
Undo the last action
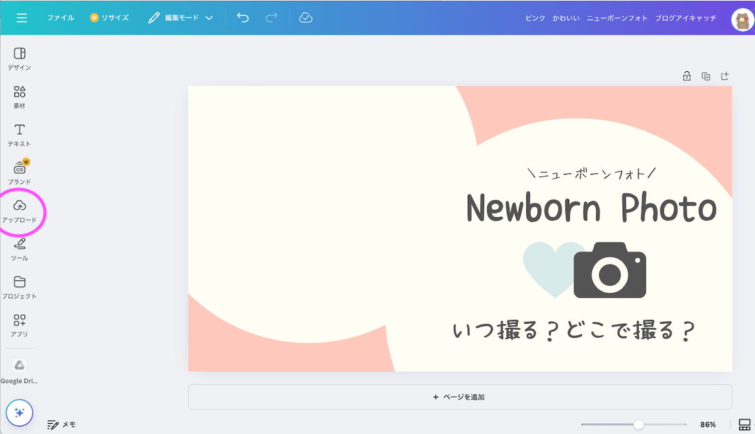pyautogui.click(x=242, y=18)
